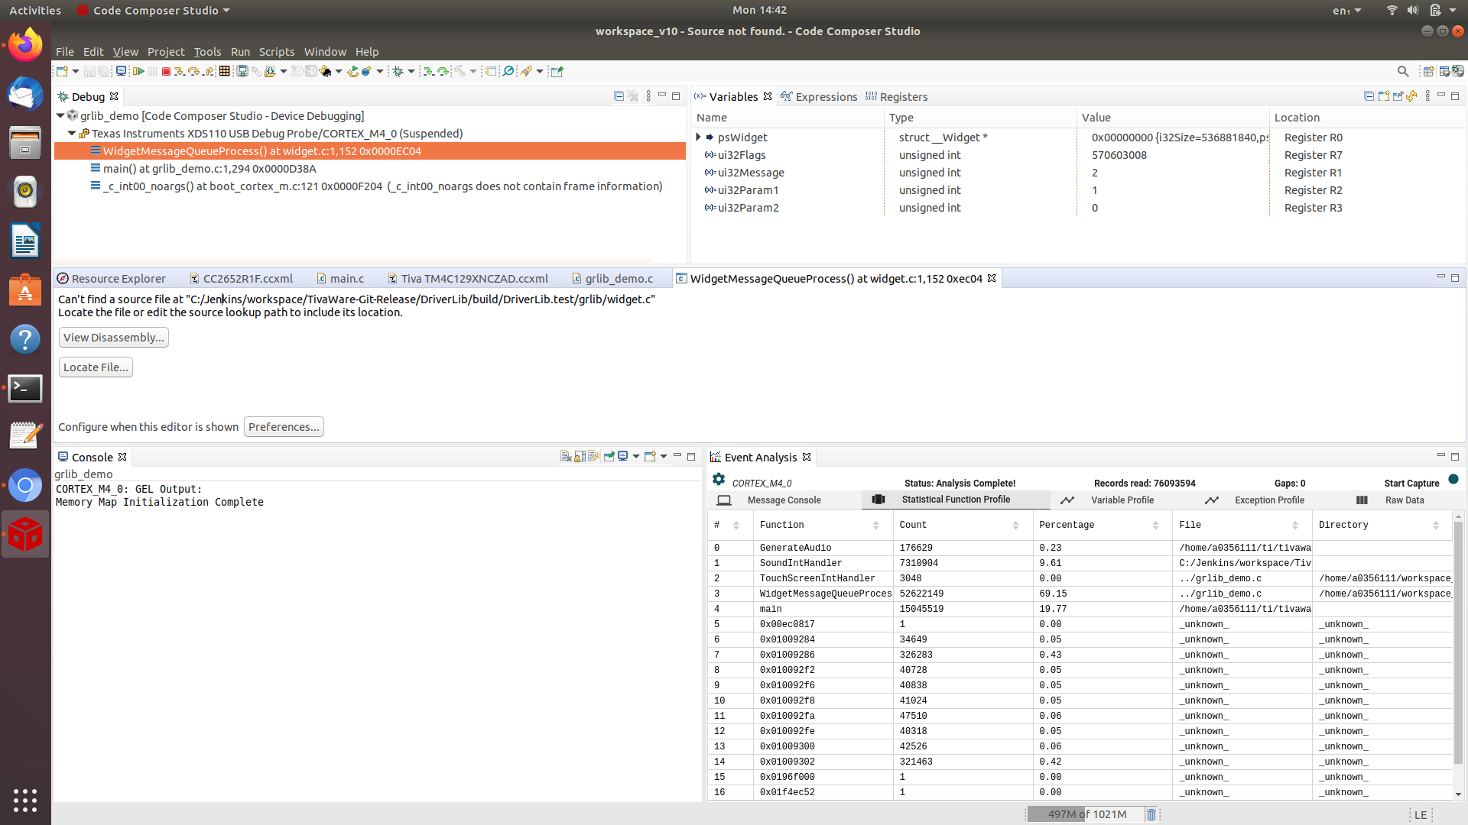The height and width of the screenshot is (825, 1468).
Task: Click the red Terminate button
Action: 166,71
